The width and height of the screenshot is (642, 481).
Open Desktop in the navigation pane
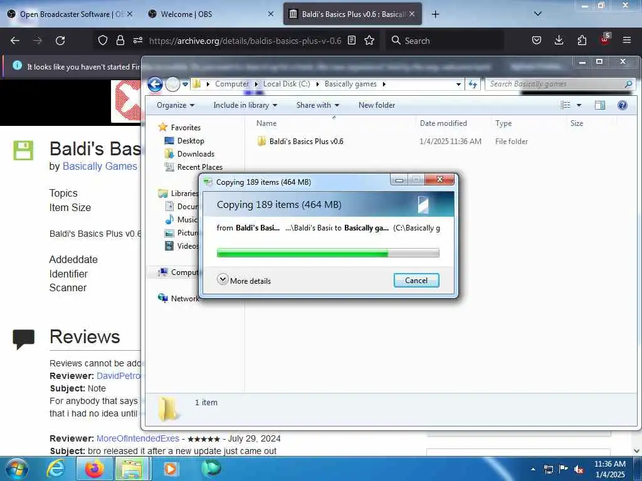(x=191, y=141)
